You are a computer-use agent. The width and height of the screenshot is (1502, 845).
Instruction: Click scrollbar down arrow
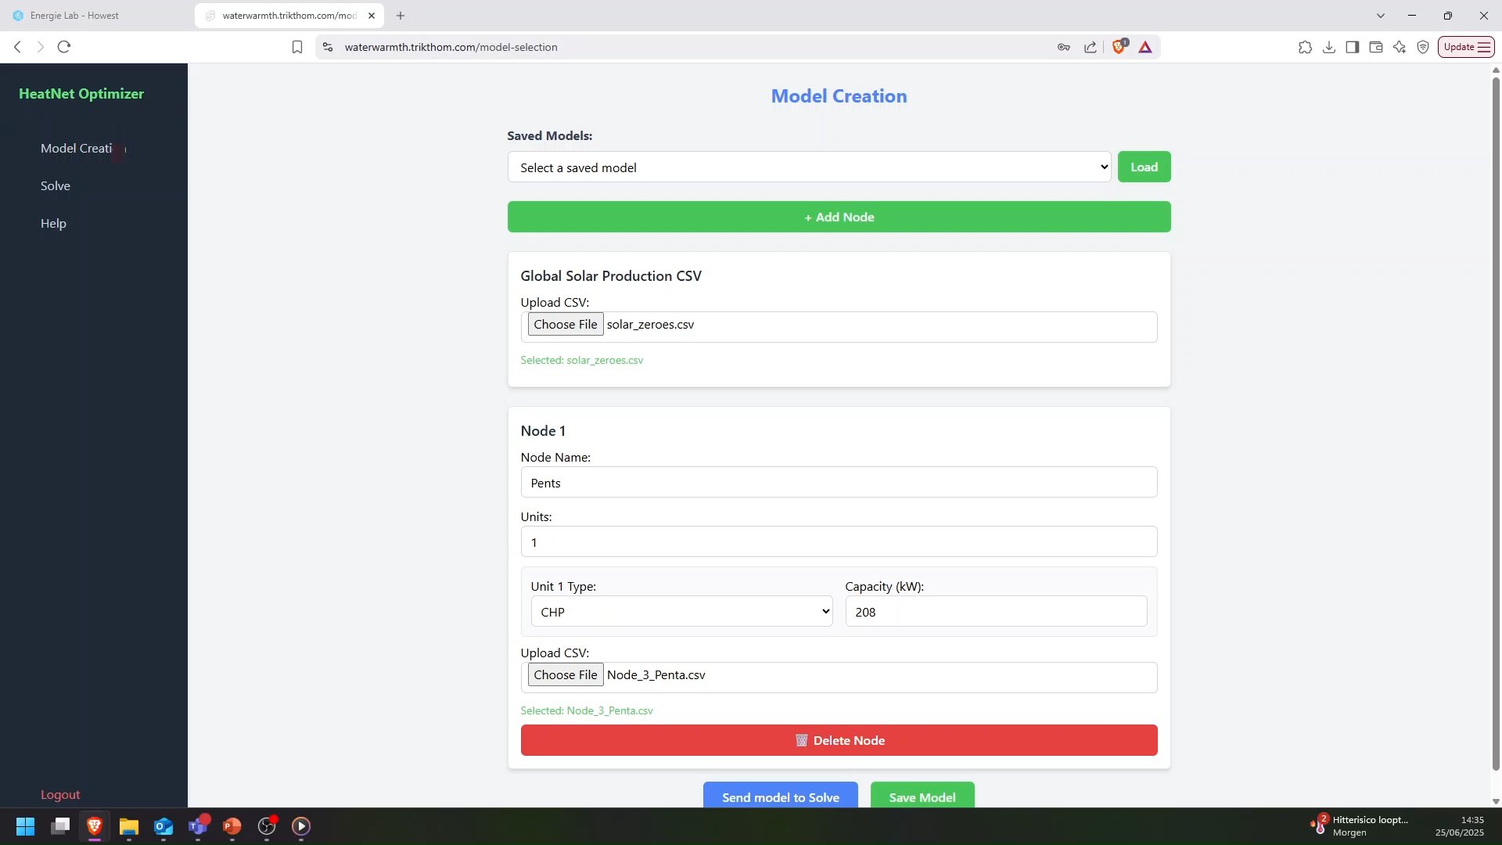[1496, 801]
